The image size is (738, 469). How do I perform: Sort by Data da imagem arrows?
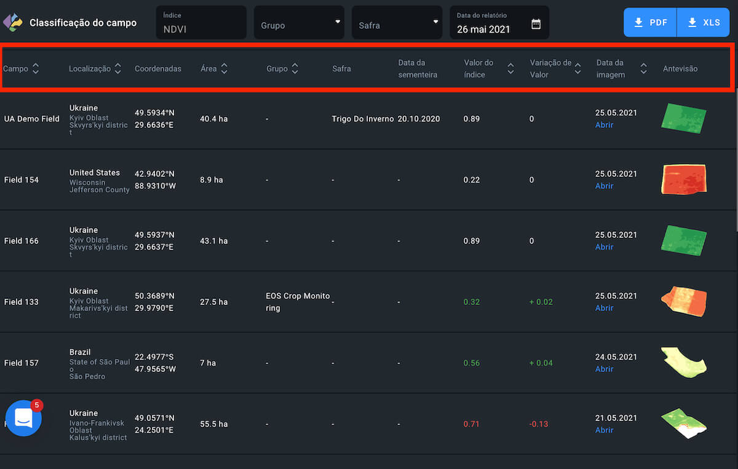tap(643, 69)
